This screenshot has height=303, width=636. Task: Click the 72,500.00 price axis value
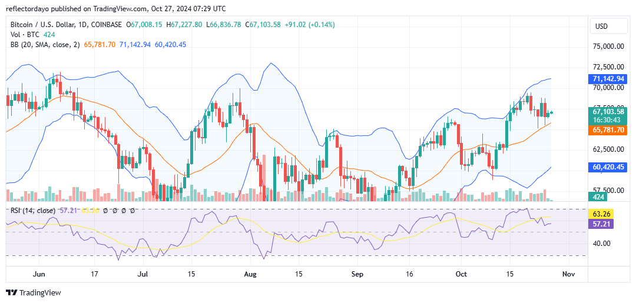pyautogui.click(x=608, y=66)
